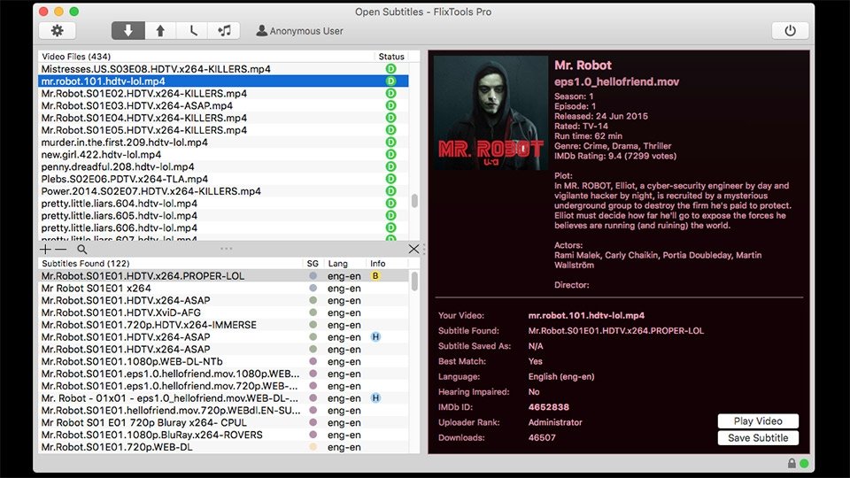Click the power button at top right

click(790, 31)
